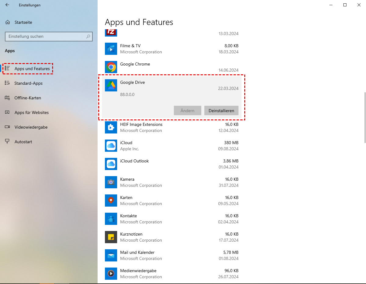Close the Einstellungen window

[x=359, y=5]
